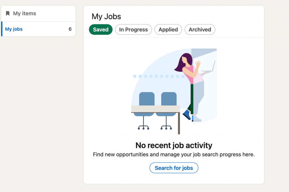Screen dimensions: 289x192
Task: Open the Archived jobs filter
Action: 200,30
